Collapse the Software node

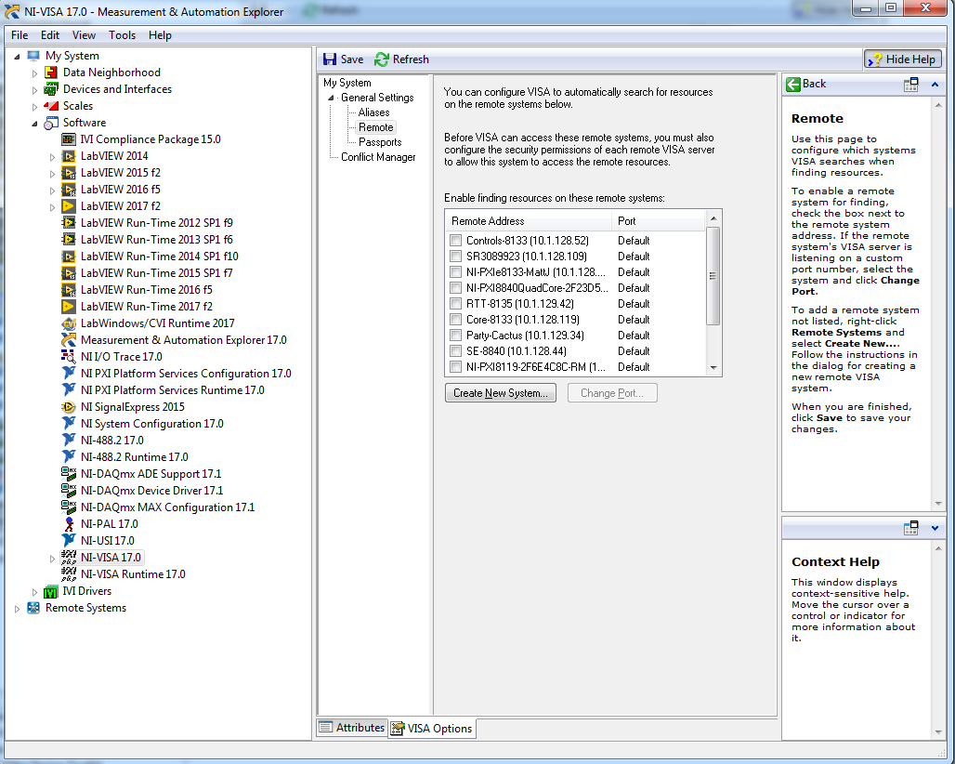tap(34, 124)
